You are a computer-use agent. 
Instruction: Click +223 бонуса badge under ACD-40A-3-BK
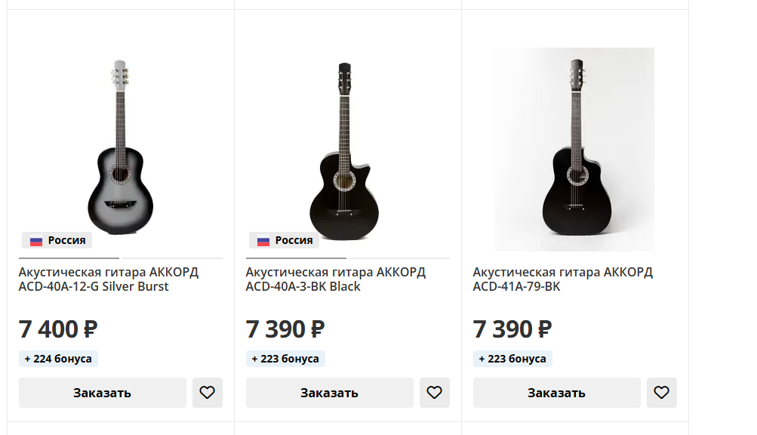click(285, 359)
